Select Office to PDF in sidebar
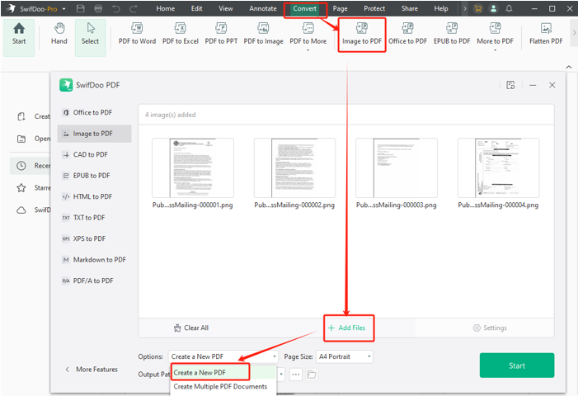The width and height of the screenshot is (578, 396). click(x=94, y=112)
